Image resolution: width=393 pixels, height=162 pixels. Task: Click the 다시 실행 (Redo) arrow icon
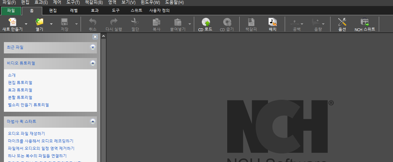pos(114,22)
